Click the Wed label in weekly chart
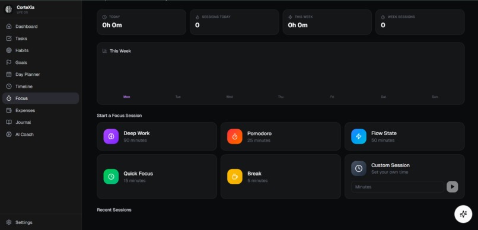This screenshot has width=478, height=230. click(230, 97)
